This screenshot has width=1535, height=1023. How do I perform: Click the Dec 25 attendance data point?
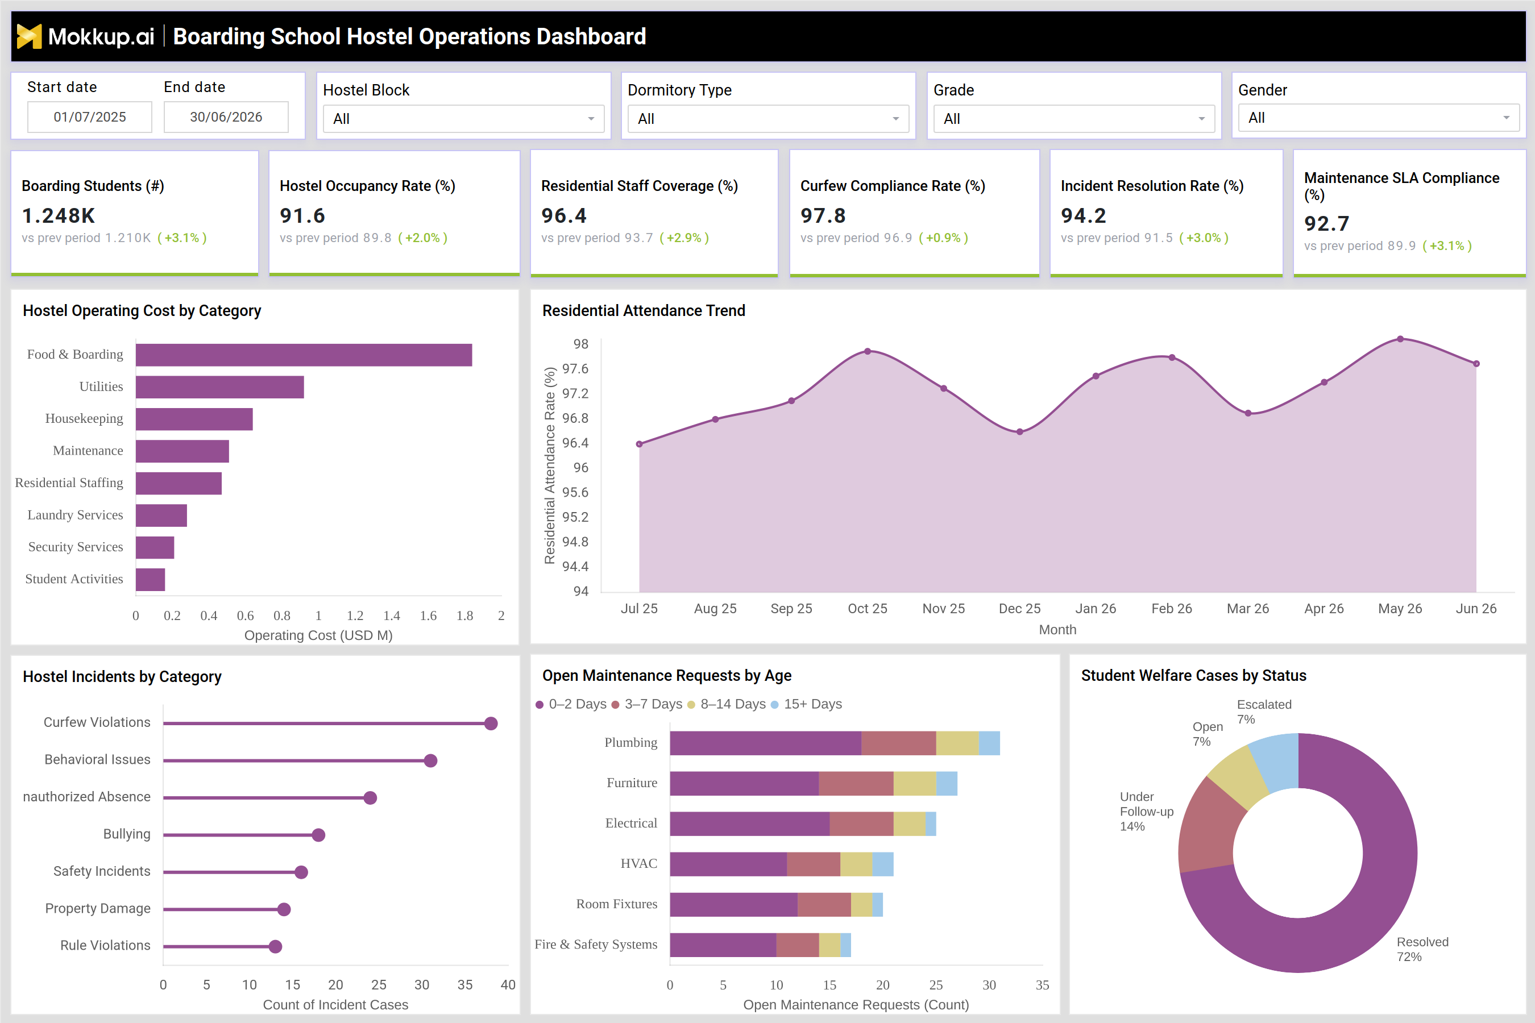(x=1019, y=432)
